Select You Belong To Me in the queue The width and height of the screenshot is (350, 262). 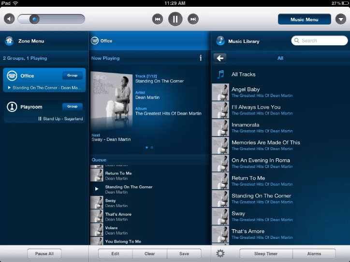pyautogui.click(x=149, y=241)
